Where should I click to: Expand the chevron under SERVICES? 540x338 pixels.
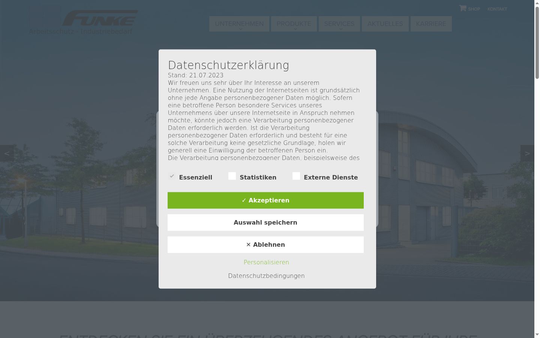pyautogui.click(x=341, y=29)
